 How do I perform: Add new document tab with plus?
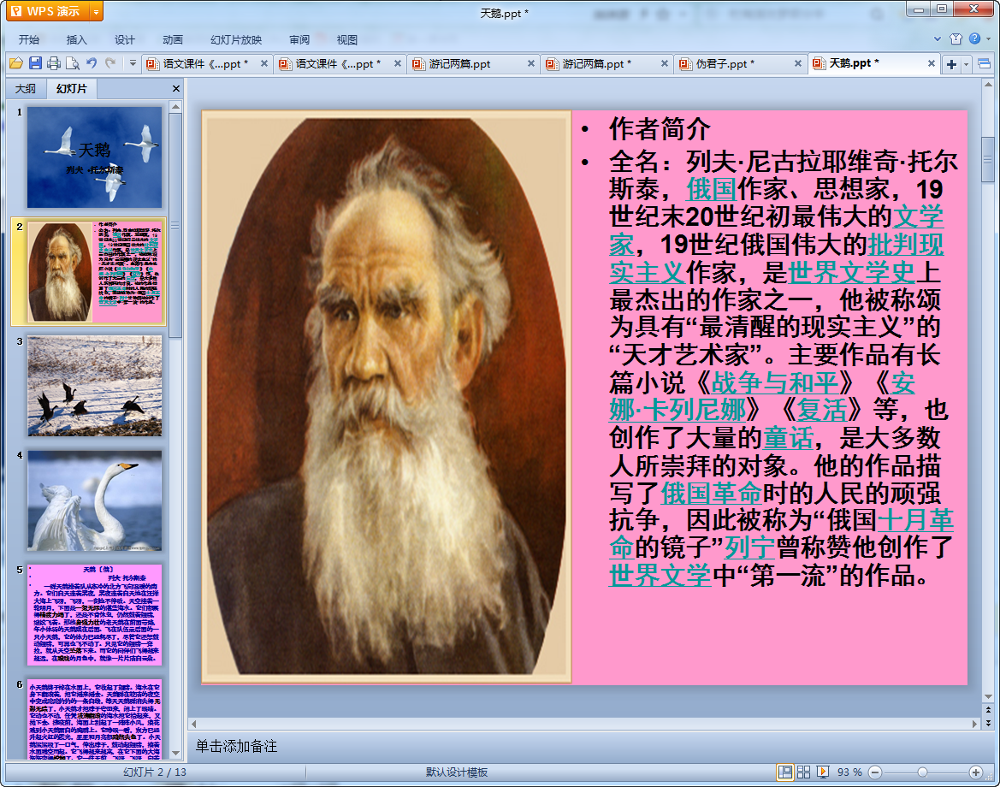pyautogui.click(x=951, y=64)
